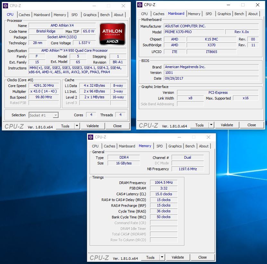The height and width of the screenshot is (264, 267).
Task: Click the Bus Speed value 99.80 MHz
Action: (44, 97)
